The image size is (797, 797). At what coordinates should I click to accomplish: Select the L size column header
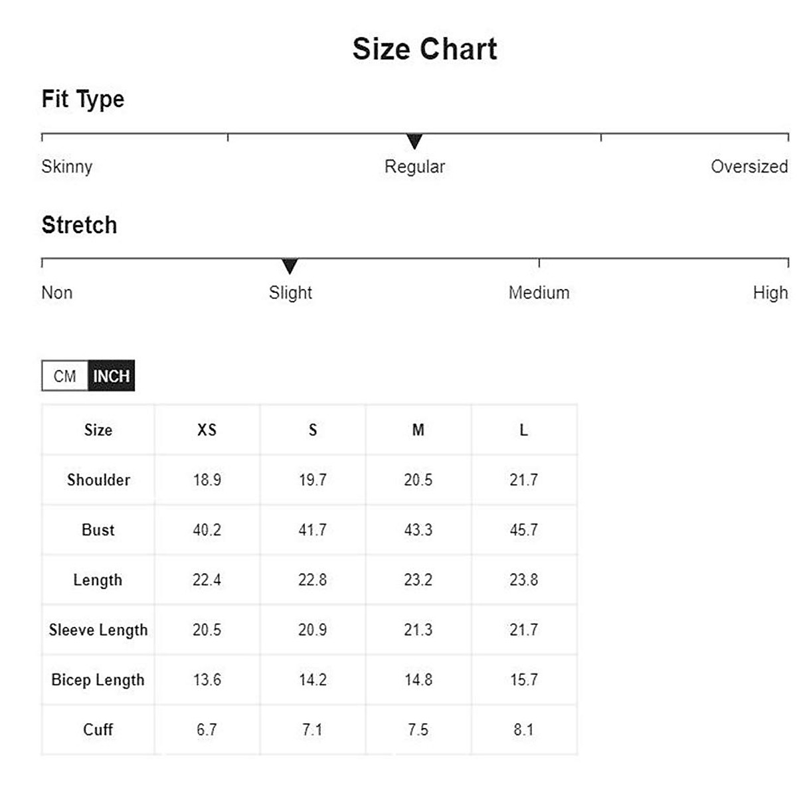click(x=523, y=430)
